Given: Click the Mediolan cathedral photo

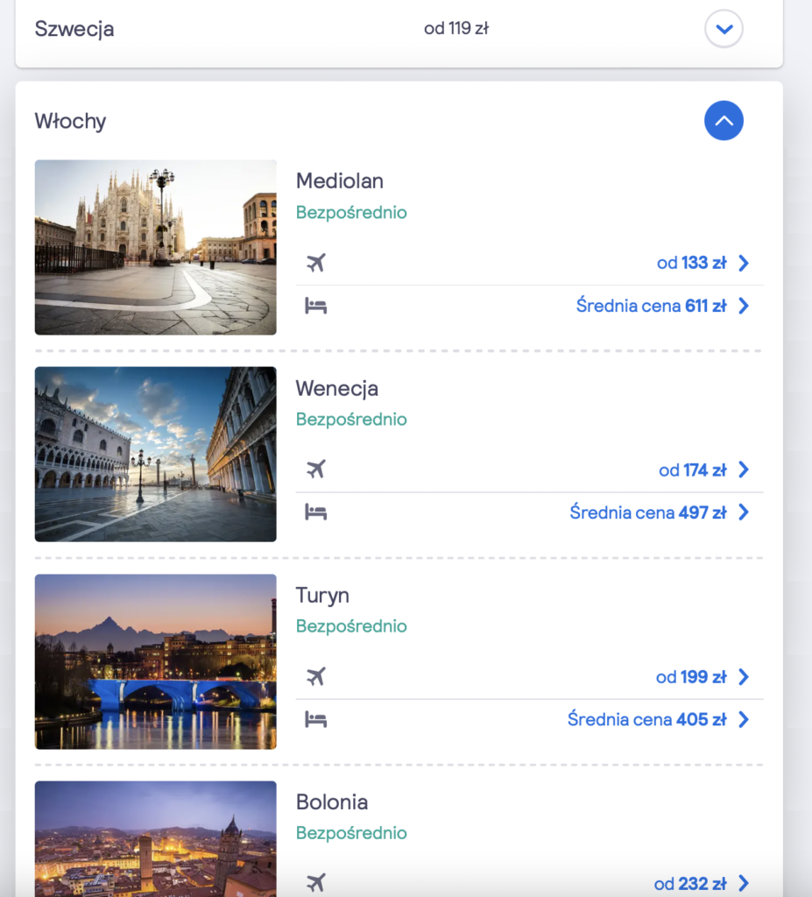Looking at the screenshot, I should click(156, 247).
